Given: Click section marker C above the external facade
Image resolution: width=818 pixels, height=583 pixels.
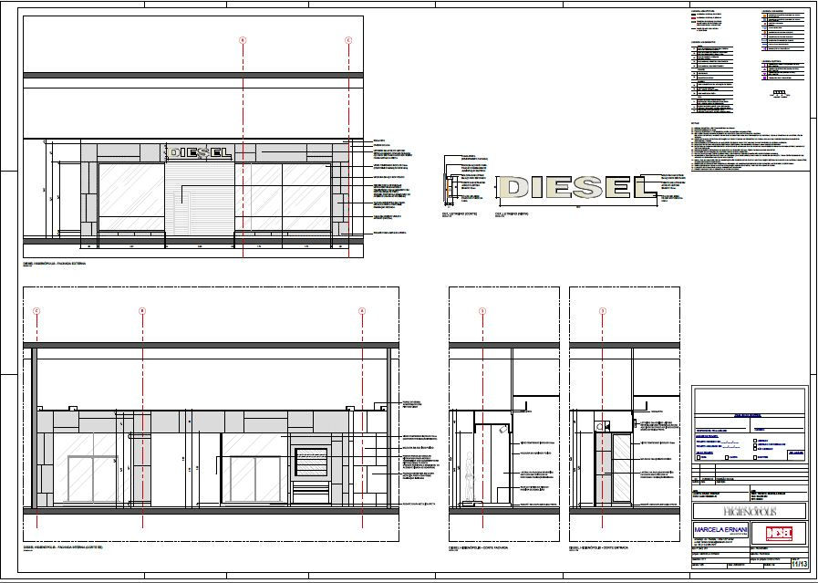Looking at the screenshot, I should (x=349, y=40).
